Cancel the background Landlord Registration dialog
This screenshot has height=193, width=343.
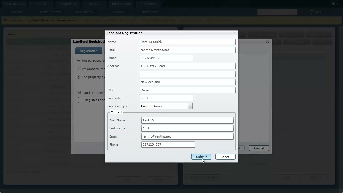point(259,148)
